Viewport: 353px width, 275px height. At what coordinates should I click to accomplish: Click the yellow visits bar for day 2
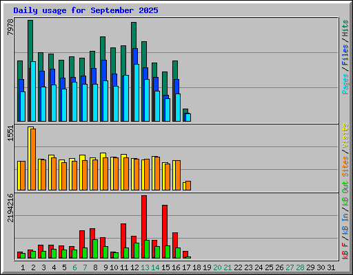(x=30, y=158)
